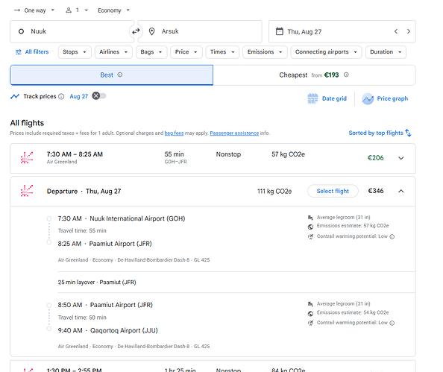Click the Arsuk destination field
This screenshot has width=443, height=372.
pyautogui.click(x=200, y=31)
